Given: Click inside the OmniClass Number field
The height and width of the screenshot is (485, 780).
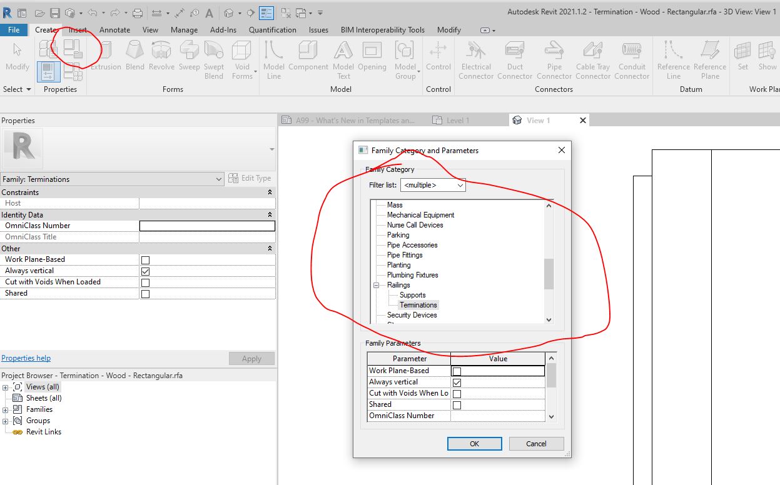Looking at the screenshot, I should (x=206, y=226).
